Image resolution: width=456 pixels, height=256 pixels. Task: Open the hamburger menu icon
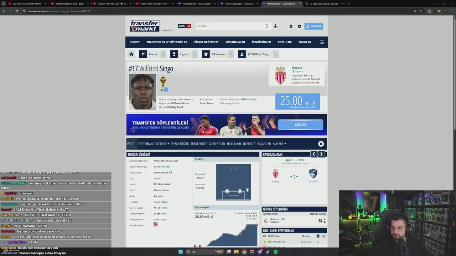(x=322, y=42)
